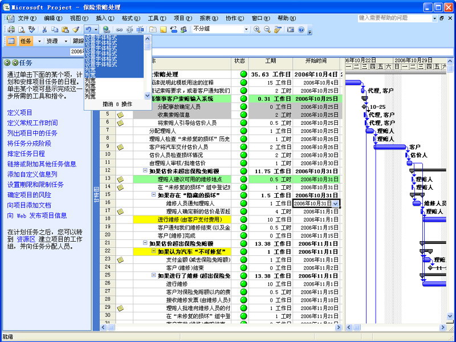Click the Copy icon
This screenshot has height=342, width=456.
(x=55, y=30)
